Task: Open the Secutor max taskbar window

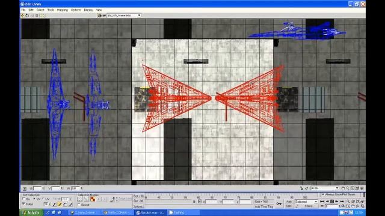Action: point(151,212)
